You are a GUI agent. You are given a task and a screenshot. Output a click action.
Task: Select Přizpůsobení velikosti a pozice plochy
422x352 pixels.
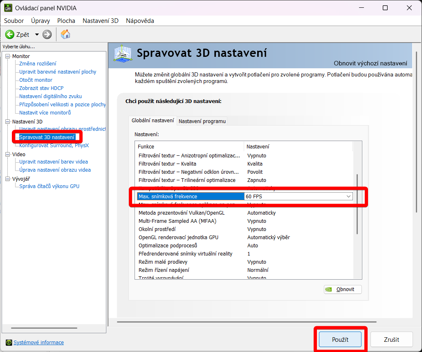[63, 104]
